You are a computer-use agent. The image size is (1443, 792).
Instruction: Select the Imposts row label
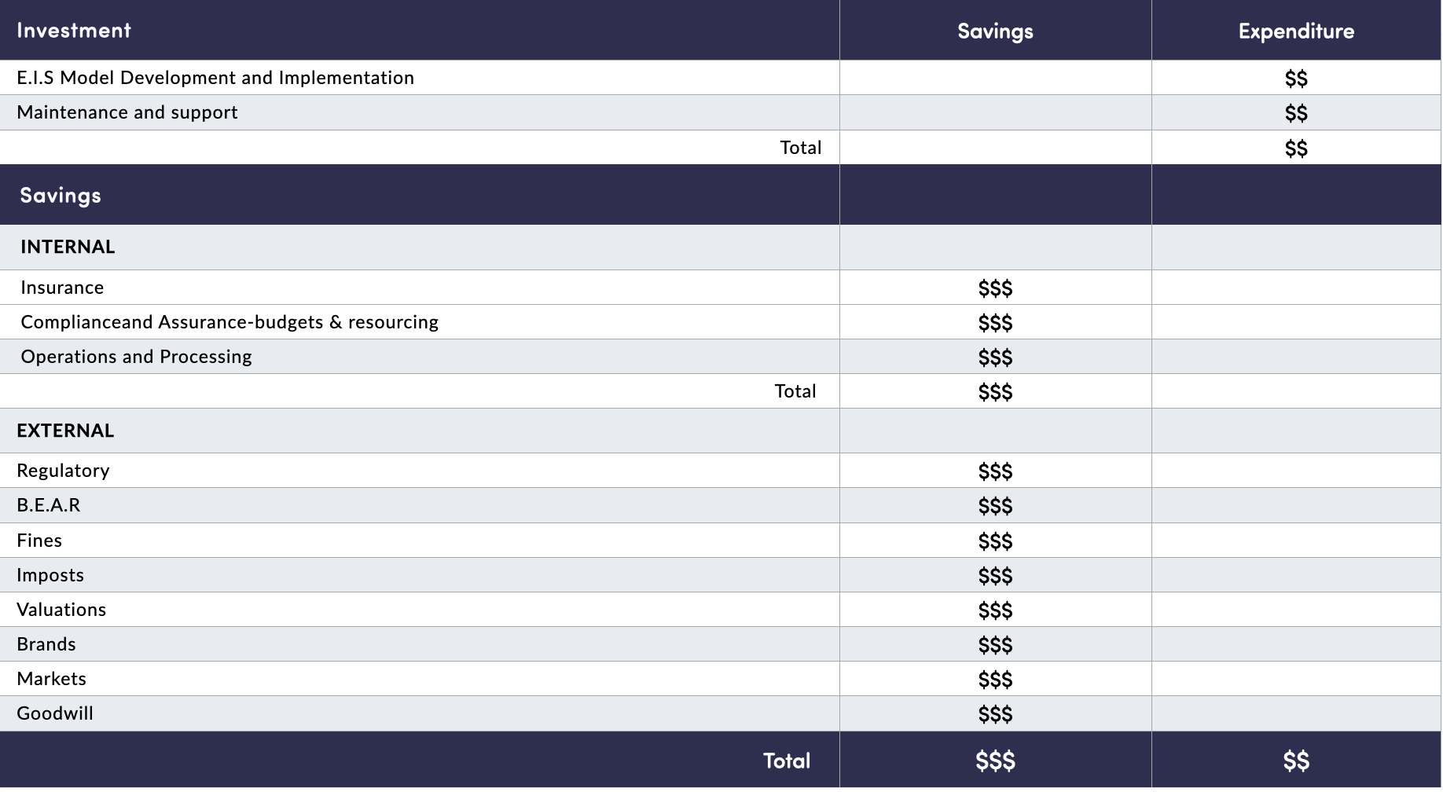pyautogui.click(x=50, y=575)
